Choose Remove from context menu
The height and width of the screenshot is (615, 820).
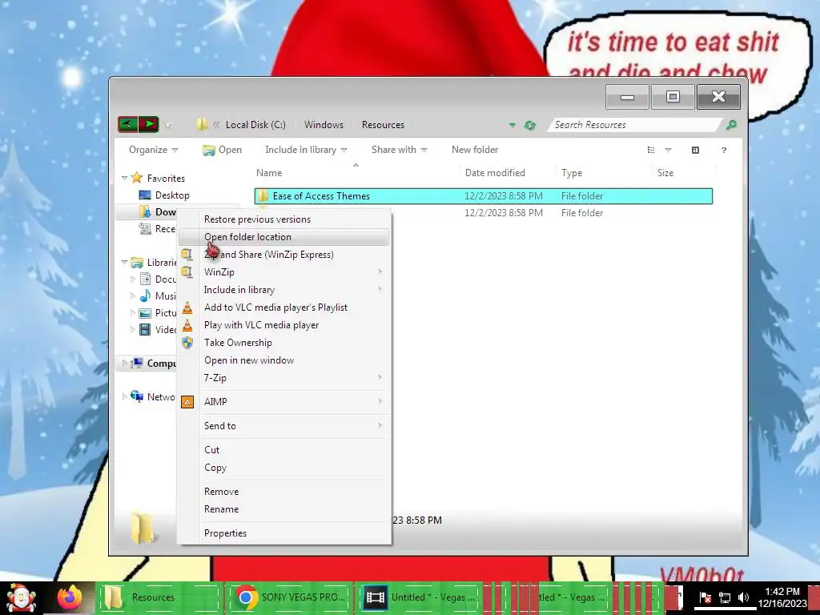(x=284, y=492)
